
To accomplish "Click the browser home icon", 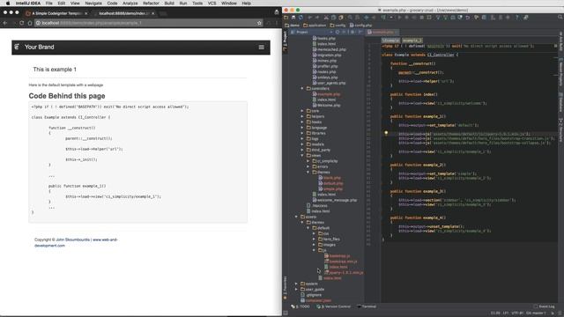I will point(30,23).
